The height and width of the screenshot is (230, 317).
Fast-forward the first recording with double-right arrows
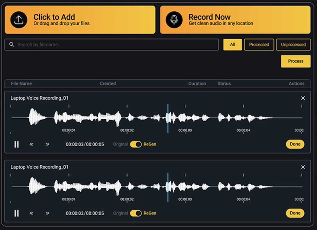47,144
